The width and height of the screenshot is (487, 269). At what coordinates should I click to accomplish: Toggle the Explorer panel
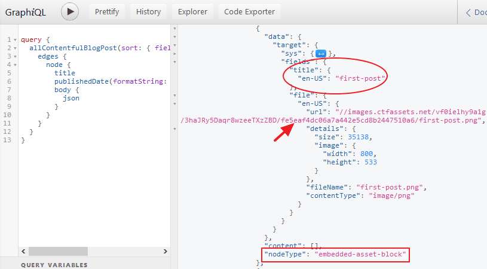(192, 11)
